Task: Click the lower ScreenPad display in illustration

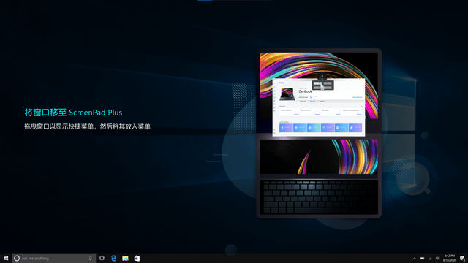Action: pyautogui.click(x=319, y=156)
